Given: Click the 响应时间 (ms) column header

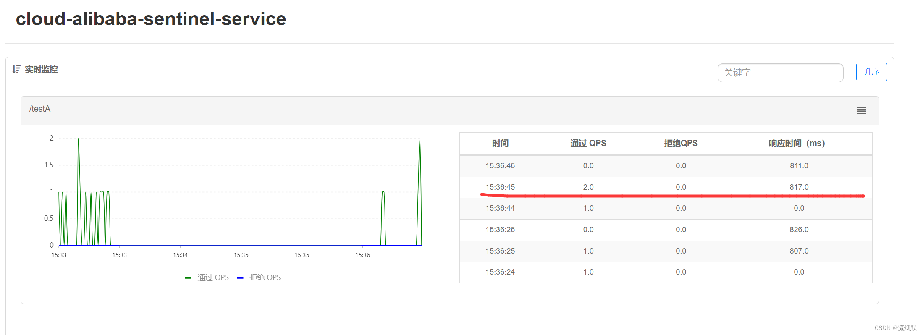Looking at the screenshot, I should 799,144.
